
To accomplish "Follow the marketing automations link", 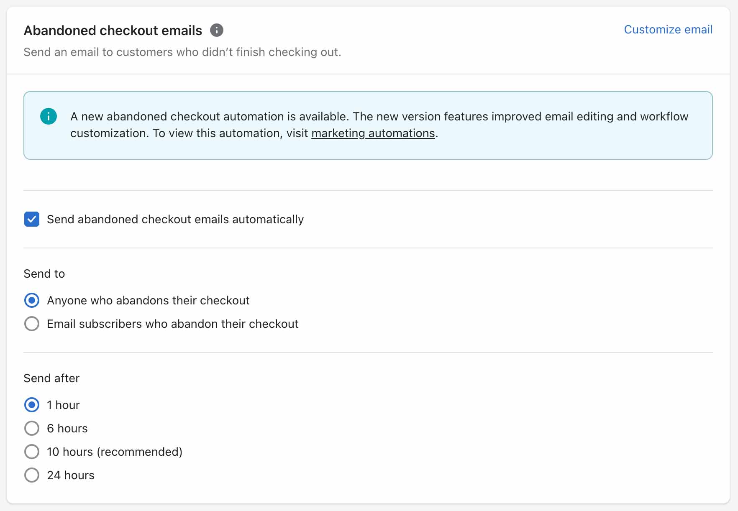I will point(373,133).
